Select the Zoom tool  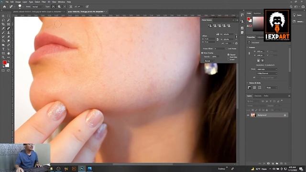[x=3, y=57]
